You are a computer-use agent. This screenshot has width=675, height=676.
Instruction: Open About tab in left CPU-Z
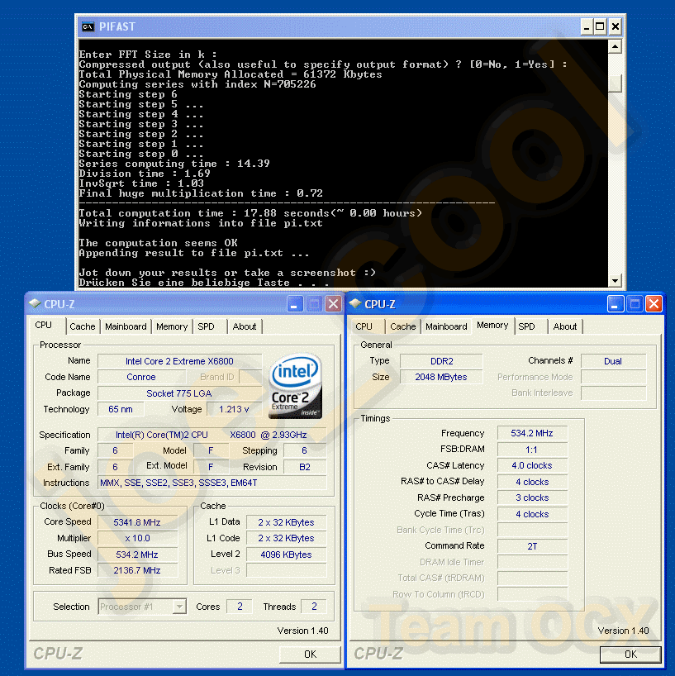pos(245,326)
